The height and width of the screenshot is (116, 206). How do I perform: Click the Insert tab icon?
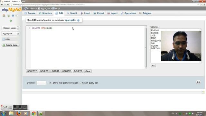pos(82,13)
